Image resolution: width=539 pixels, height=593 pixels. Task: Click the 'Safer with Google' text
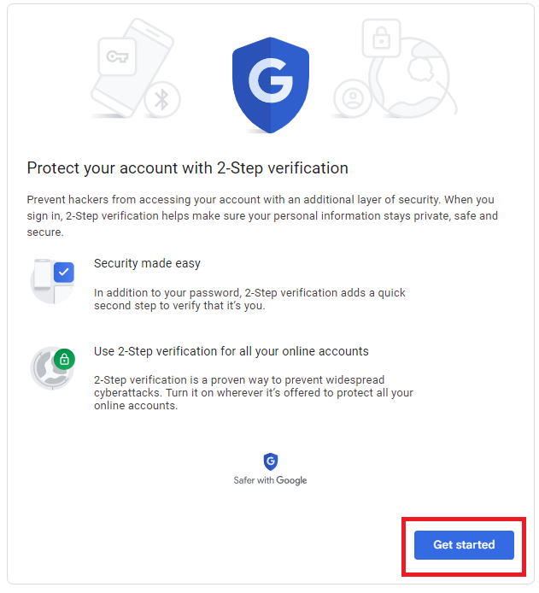270,480
